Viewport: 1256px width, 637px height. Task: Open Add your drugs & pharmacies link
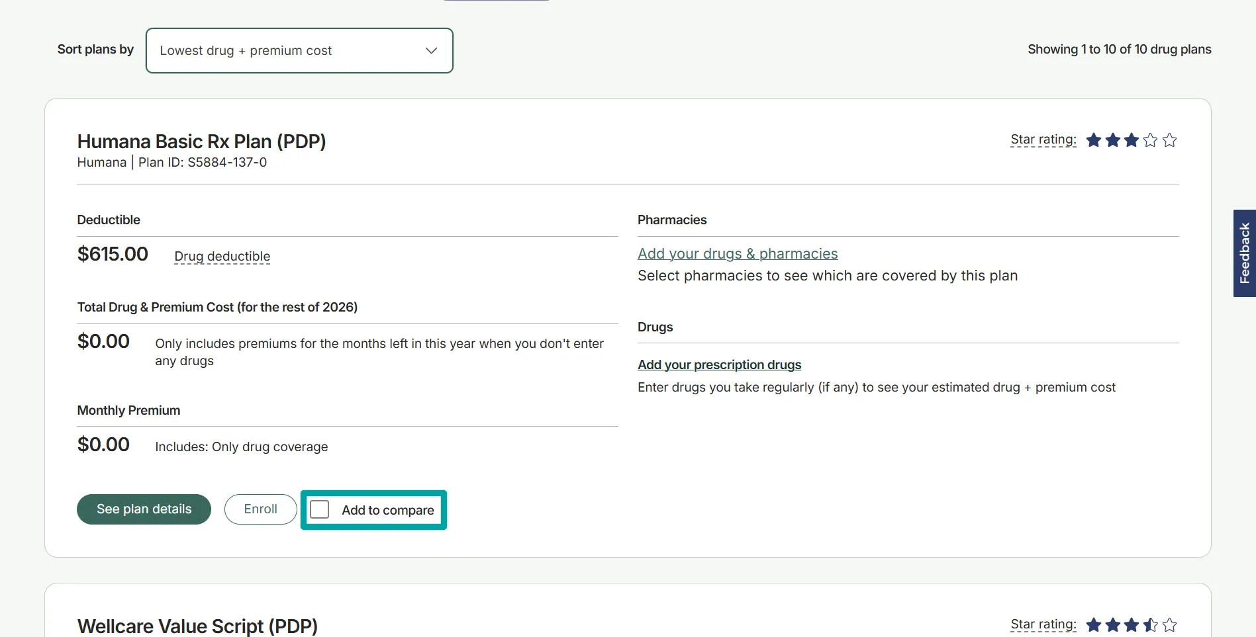click(738, 254)
